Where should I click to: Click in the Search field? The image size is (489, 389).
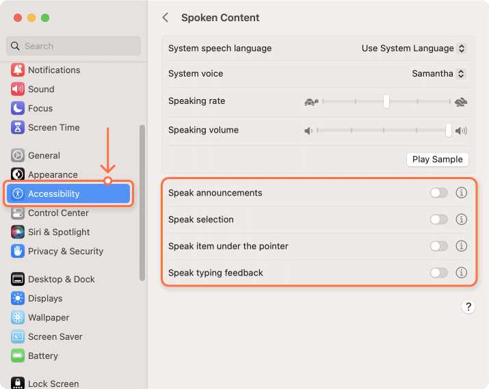(74, 46)
